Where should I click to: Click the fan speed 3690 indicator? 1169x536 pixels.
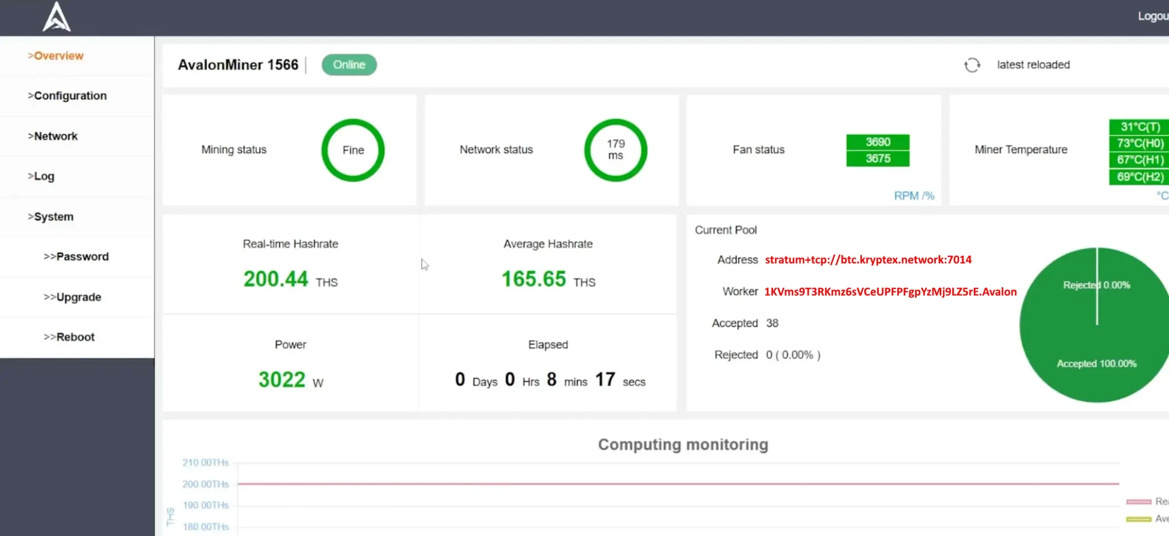point(877,142)
